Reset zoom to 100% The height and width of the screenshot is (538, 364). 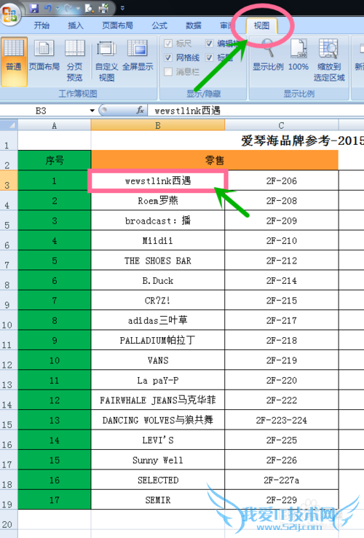pyautogui.click(x=298, y=55)
